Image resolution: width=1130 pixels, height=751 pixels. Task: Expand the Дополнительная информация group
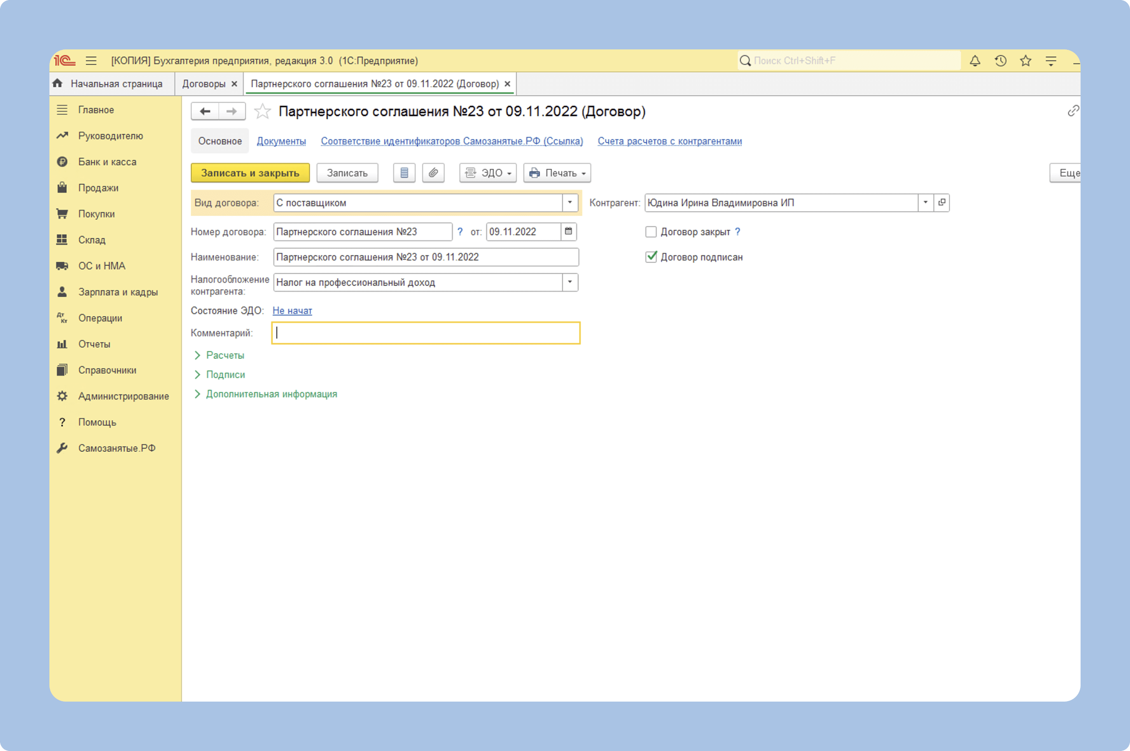[266, 394]
